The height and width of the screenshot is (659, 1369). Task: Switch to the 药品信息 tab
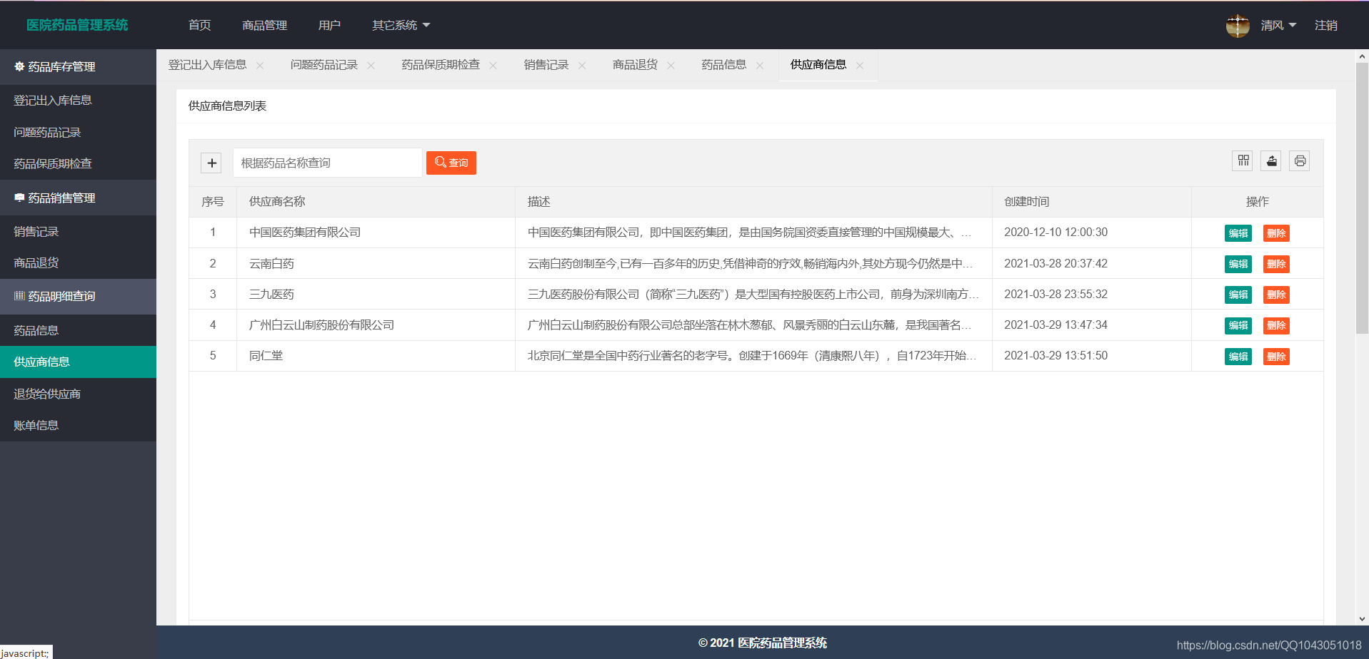click(x=723, y=65)
